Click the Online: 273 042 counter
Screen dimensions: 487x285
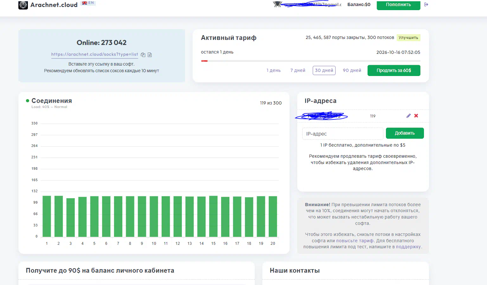[x=101, y=42]
